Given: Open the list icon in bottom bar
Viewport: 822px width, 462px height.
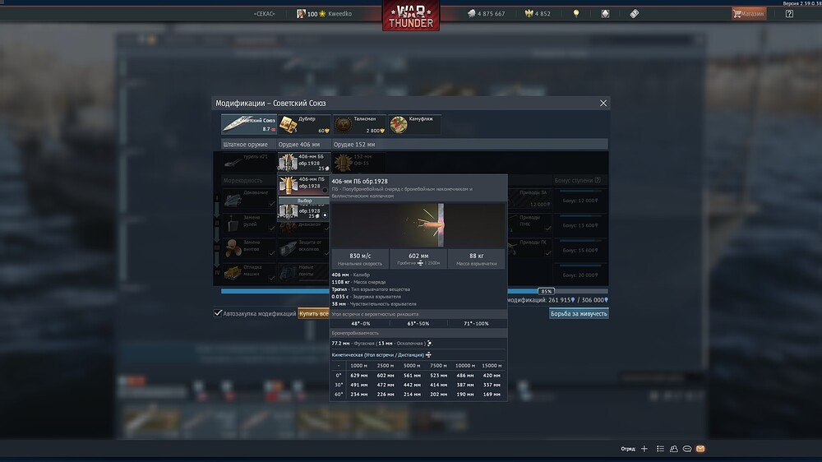Looking at the screenshot, I should pyautogui.click(x=660, y=449).
